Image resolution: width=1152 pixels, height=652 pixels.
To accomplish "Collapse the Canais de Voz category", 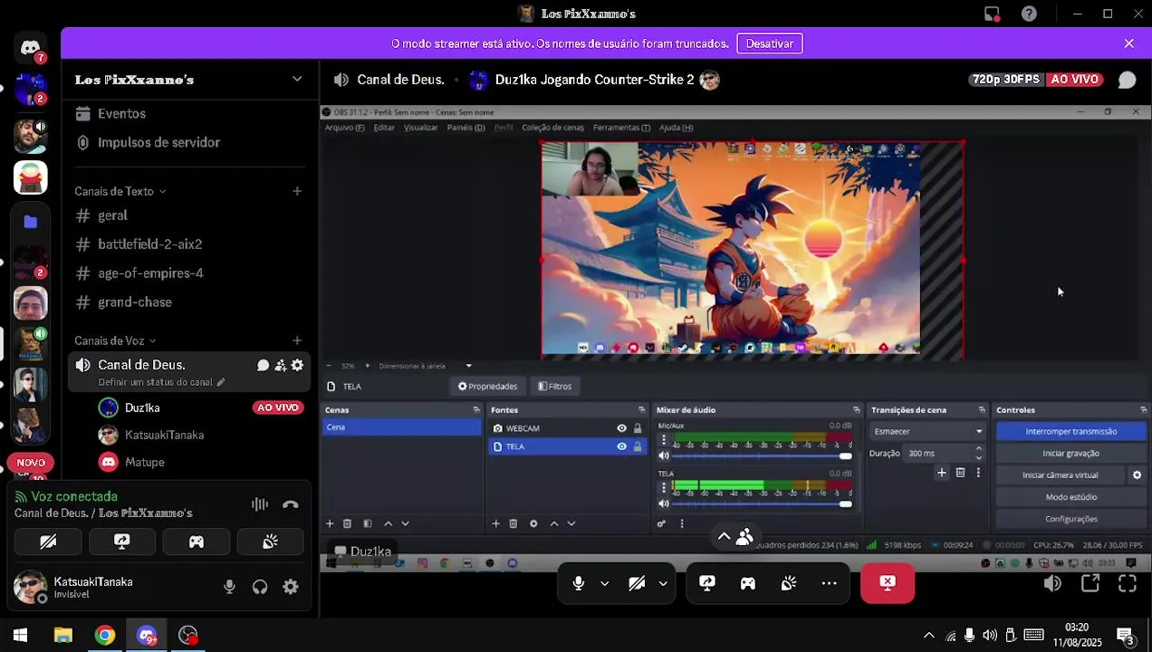I will (115, 340).
